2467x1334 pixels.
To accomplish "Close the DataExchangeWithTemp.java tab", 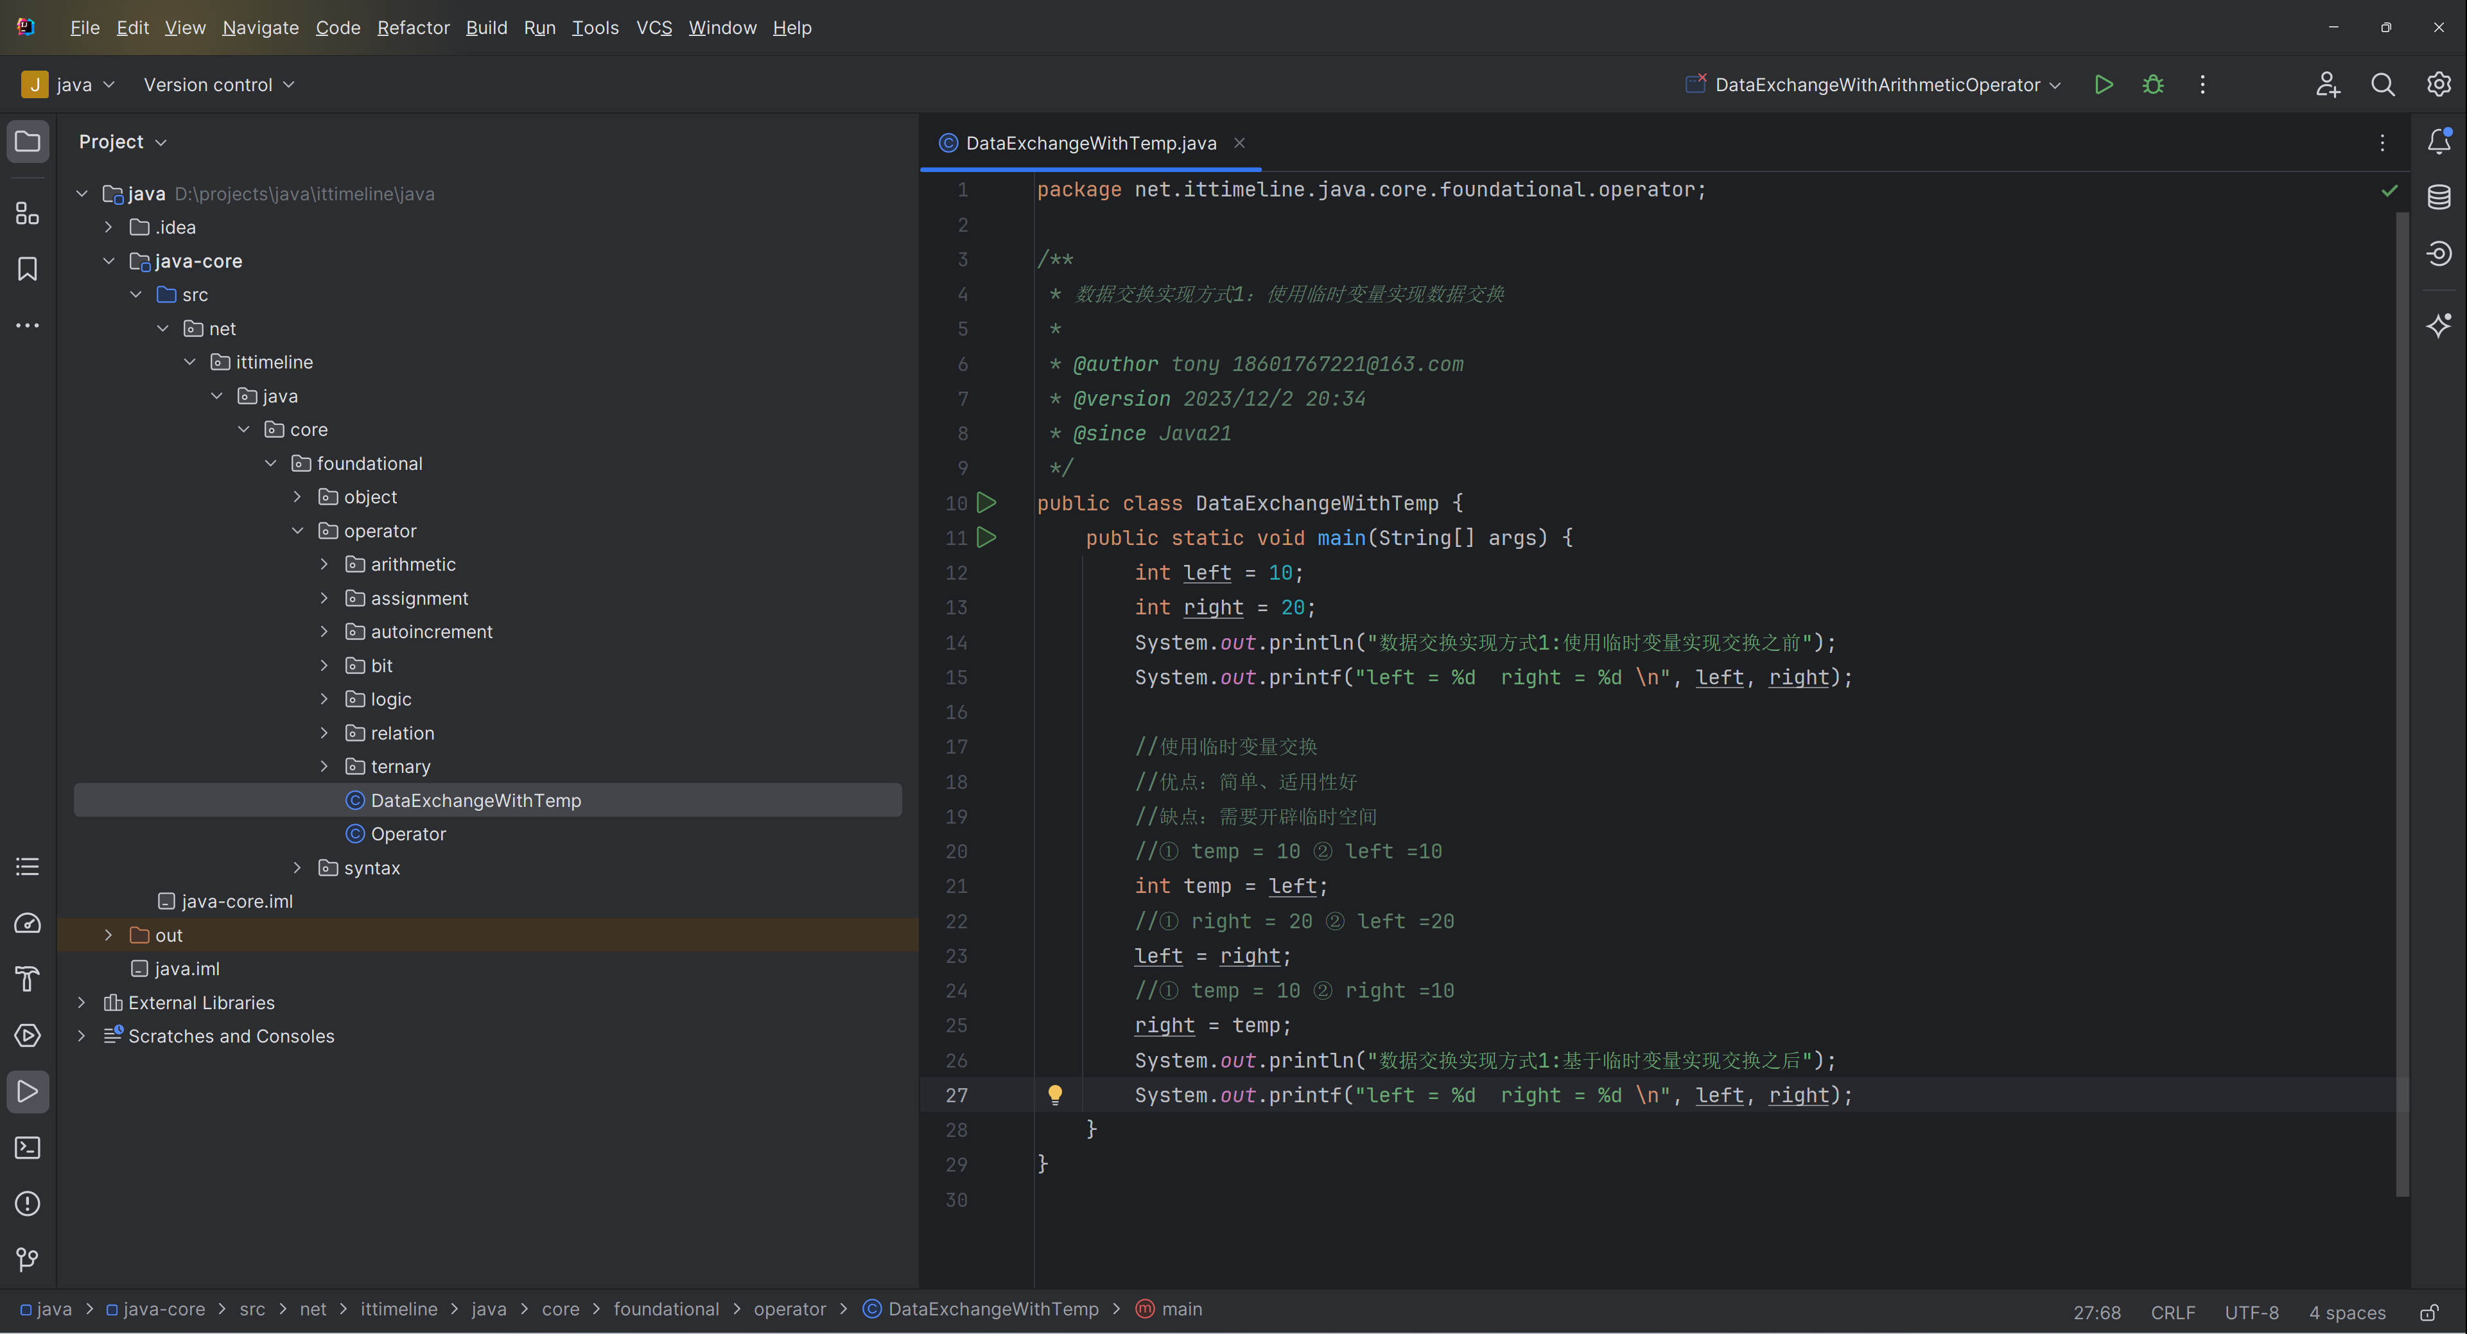I will coord(1239,143).
